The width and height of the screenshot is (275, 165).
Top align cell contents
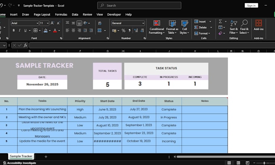click(x=68, y=23)
